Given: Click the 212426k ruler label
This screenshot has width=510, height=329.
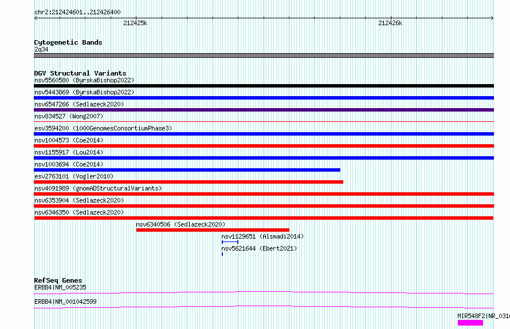Looking at the screenshot, I should click(x=390, y=23).
